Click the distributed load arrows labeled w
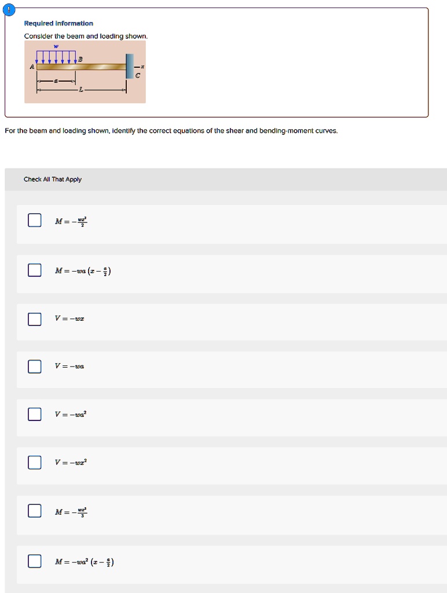 point(56,56)
